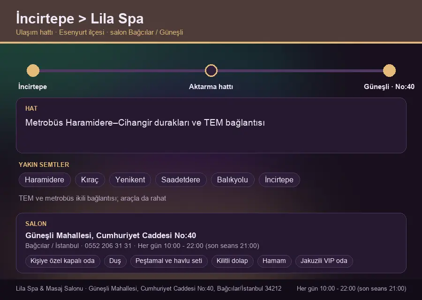The width and height of the screenshot is (422, 300).
Task: Click the İncirtepe start stop marker
Action: [x=33, y=70]
